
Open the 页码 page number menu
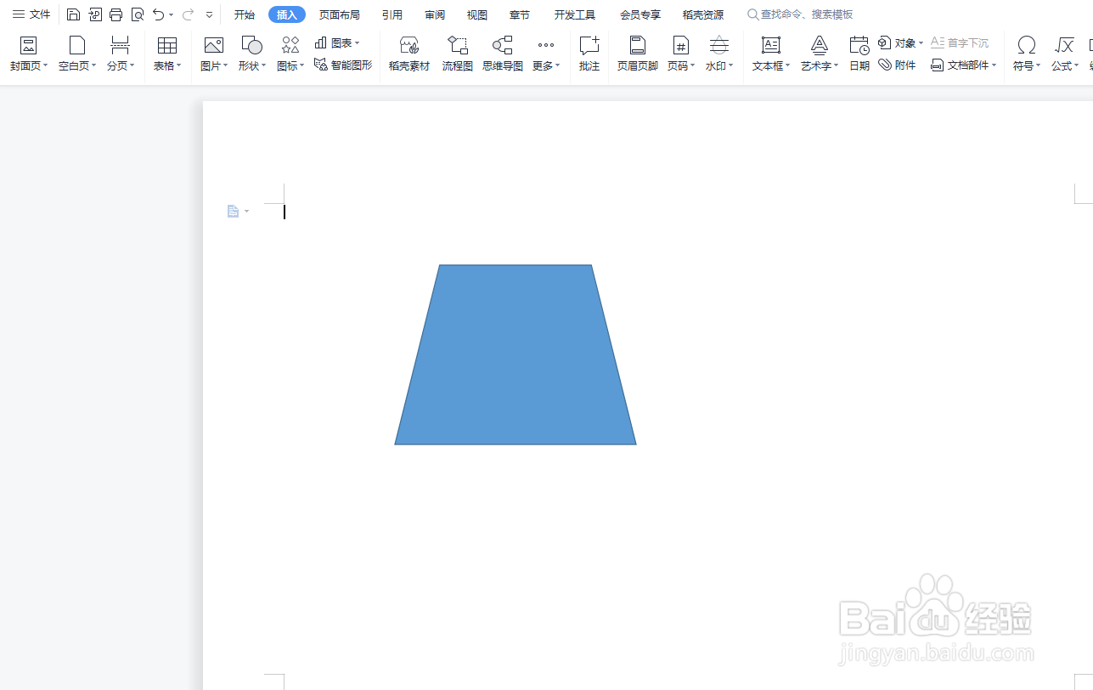pyautogui.click(x=681, y=54)
